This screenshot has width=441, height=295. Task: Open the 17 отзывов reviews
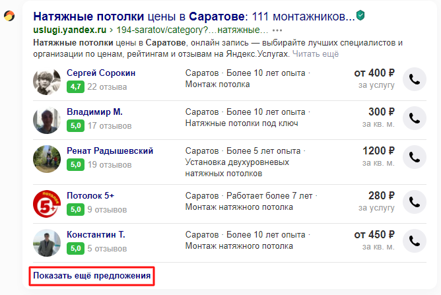click(x=110, y=125)
